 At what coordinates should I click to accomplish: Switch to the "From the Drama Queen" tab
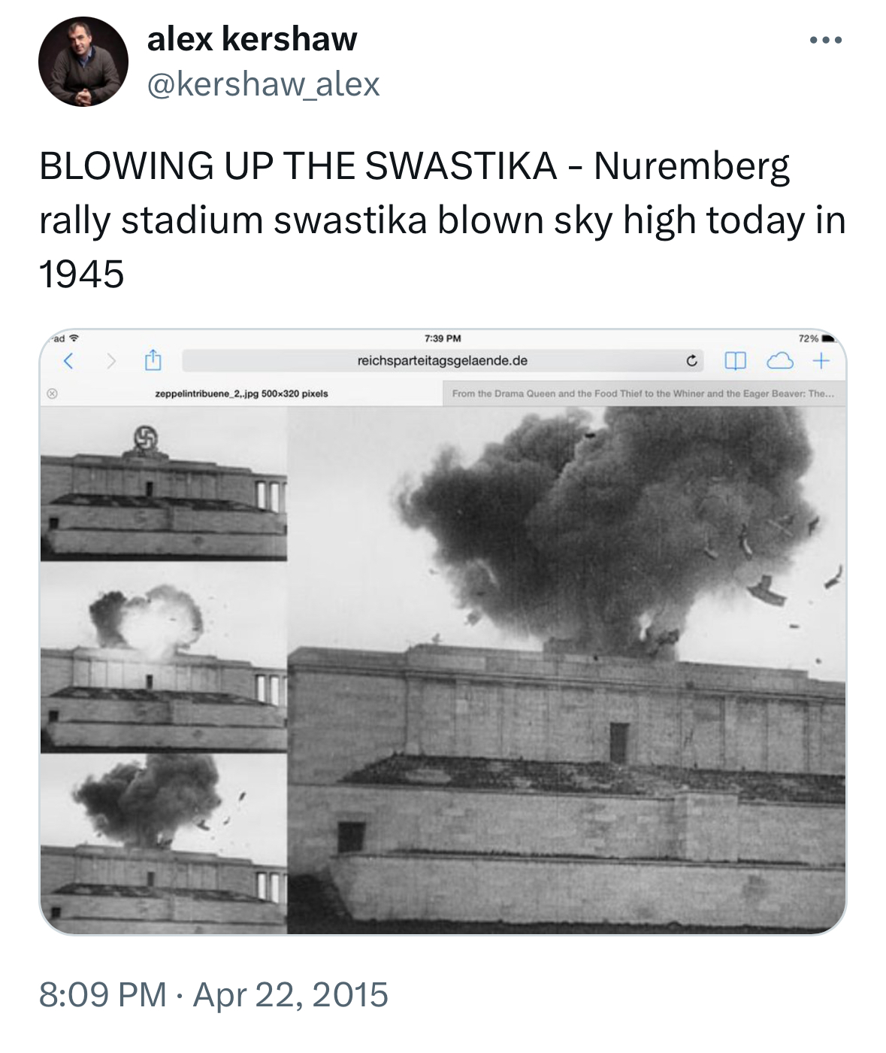click(643, 393)
